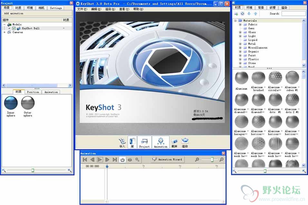
Task: Expand the Miscellaneous folder
Action: coord(240,48)
